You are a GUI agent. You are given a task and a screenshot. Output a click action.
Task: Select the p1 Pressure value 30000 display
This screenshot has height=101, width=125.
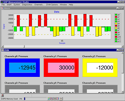tap(61, 68)
